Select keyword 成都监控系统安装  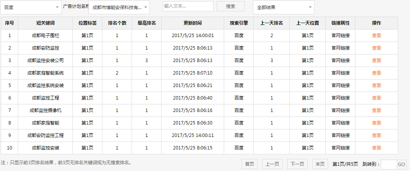46,85
